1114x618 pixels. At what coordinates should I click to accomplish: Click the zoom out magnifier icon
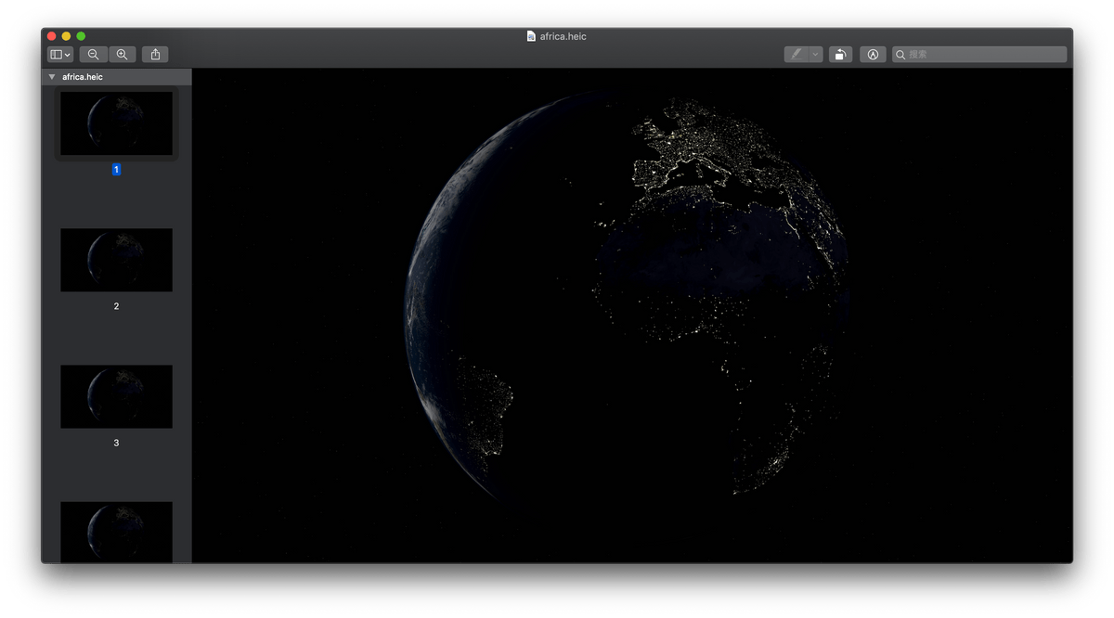click(93, 55)
